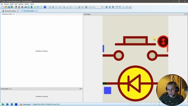
Task: Close the AVR Variables panel
Action: click(82, 89)
